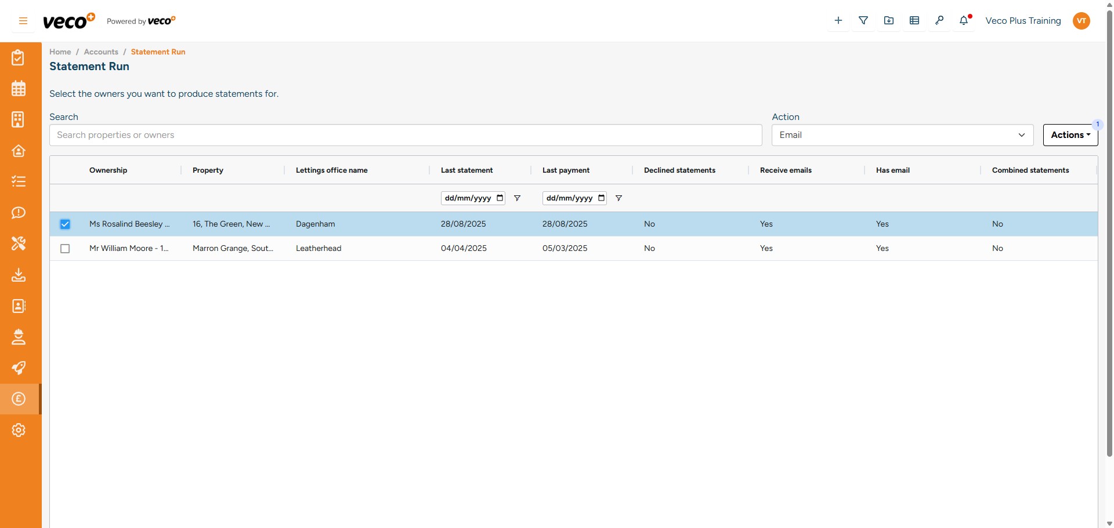This screenshot has height=528, width=1114.
Task: Expand the Action dropdown showing Email
Action: click(x=902, y=135)
